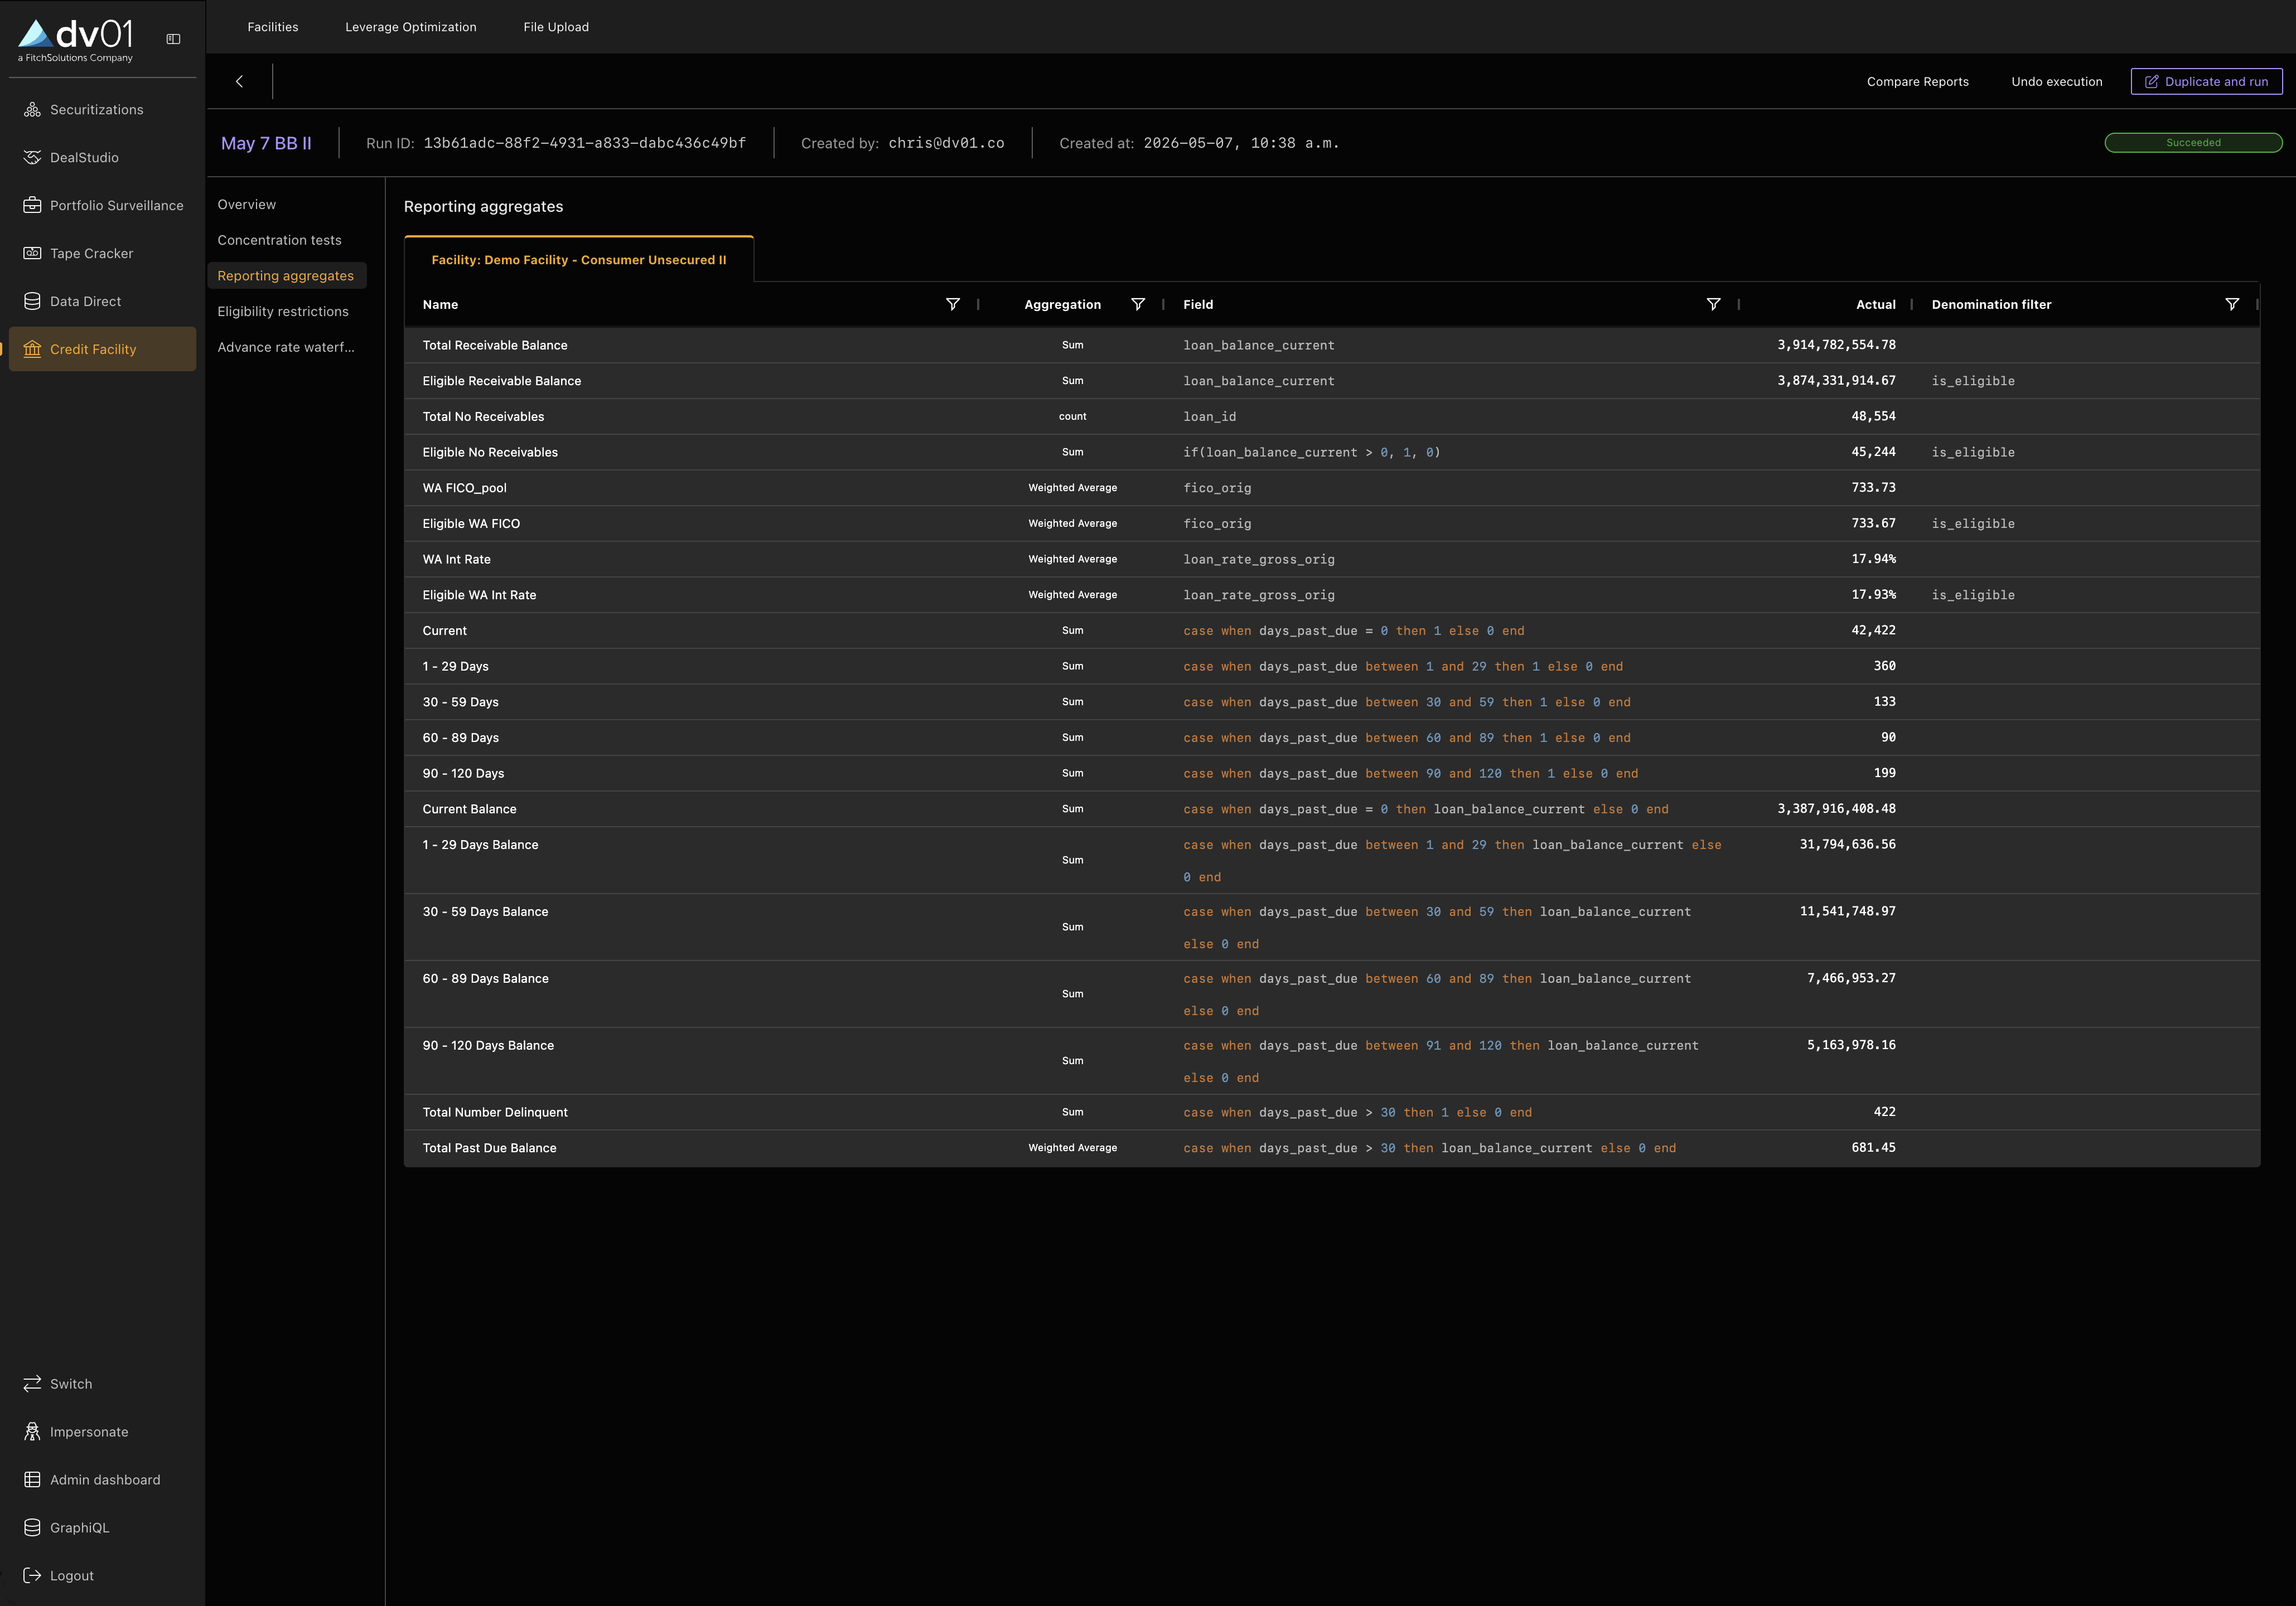Click the May 7 BB II title

tap(266, 143)
